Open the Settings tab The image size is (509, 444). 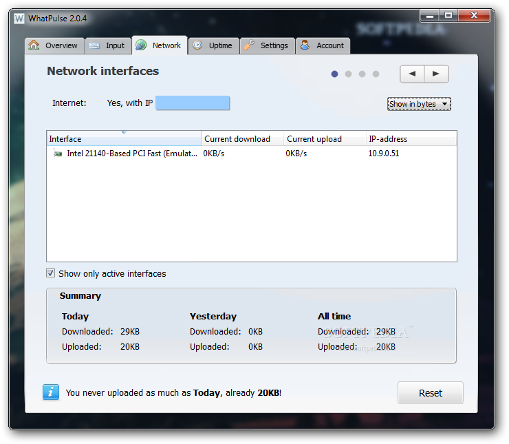tap(268, 45)
